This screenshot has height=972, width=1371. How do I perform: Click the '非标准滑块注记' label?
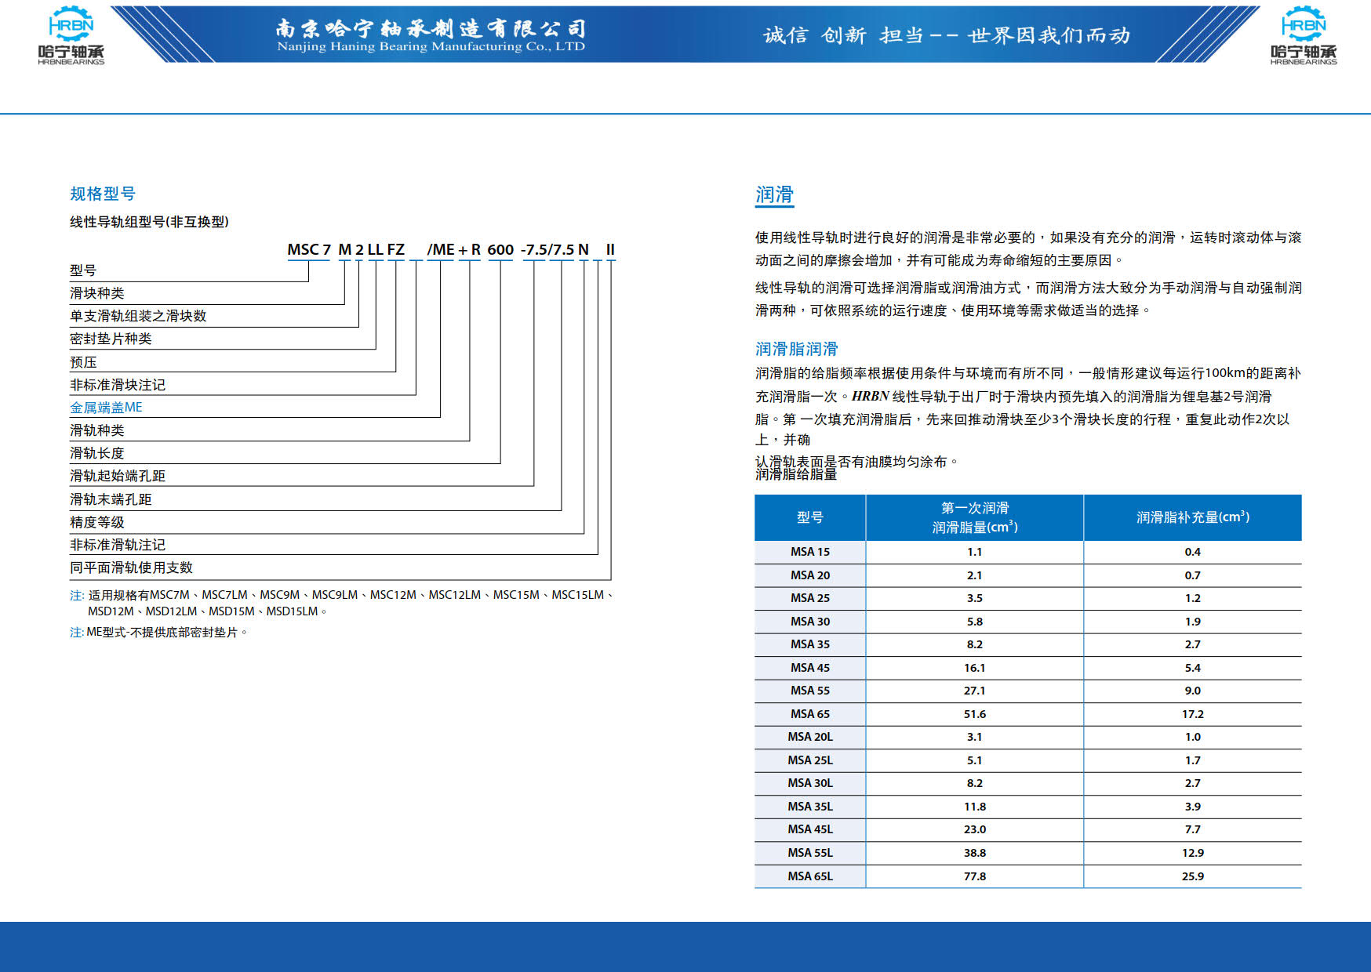tap(118, 385)
